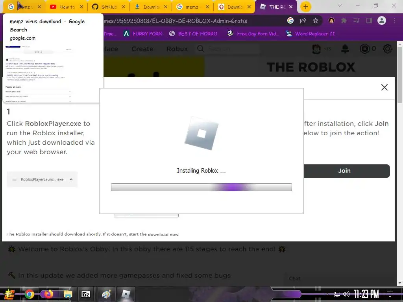This screenshot has height=302, width=403.
Task: Close the Roblox download dialog with the X
Action: click(x=385, y=87)
